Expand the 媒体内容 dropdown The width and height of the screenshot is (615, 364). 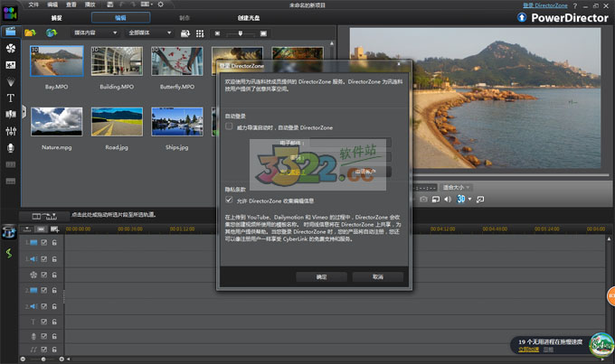click(x=96, y=33)
